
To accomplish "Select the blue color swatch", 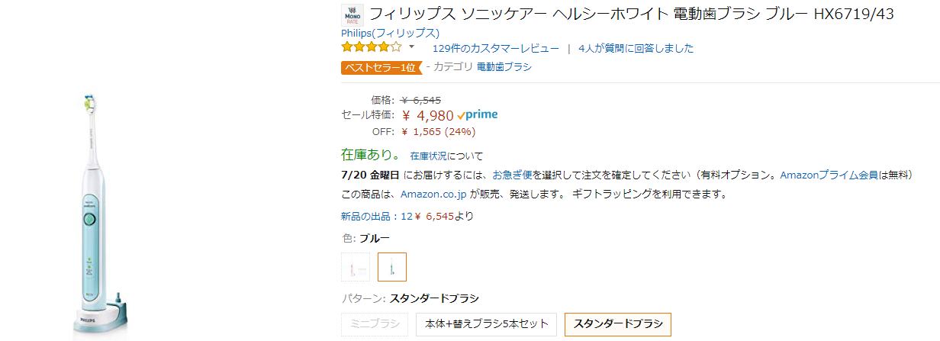I will (x=391, y=267).
